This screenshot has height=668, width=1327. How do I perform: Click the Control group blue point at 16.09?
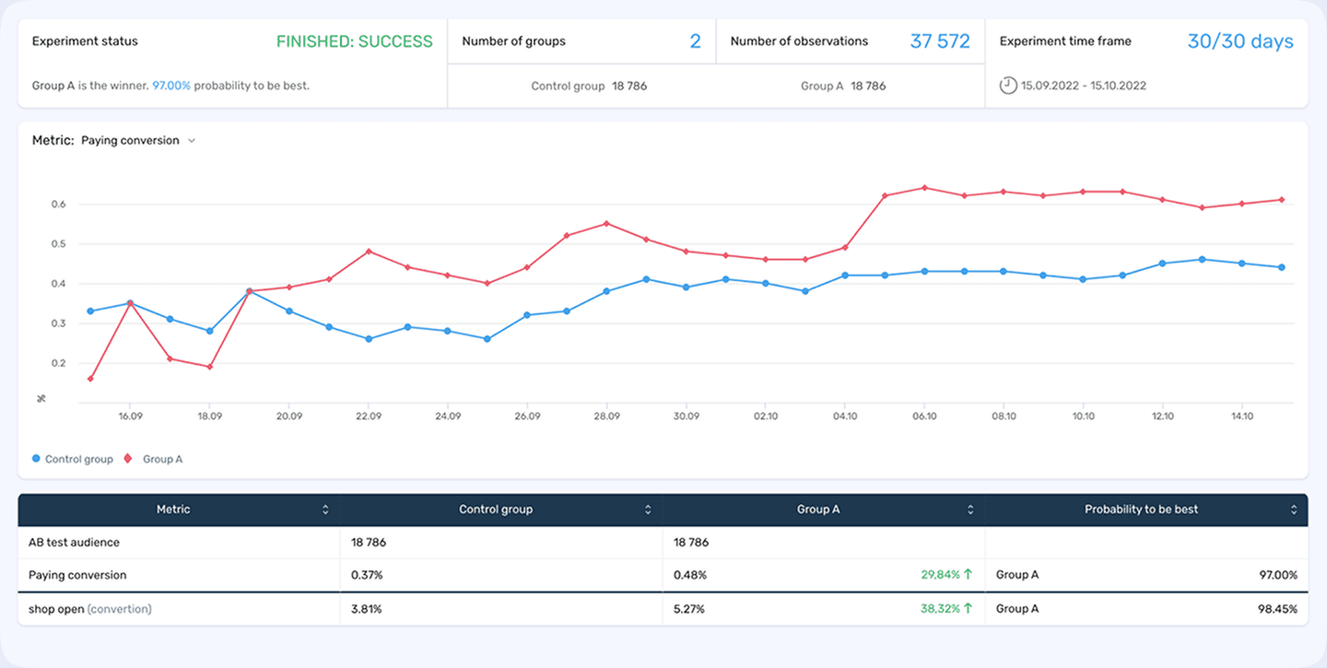[x=130, y=303]
